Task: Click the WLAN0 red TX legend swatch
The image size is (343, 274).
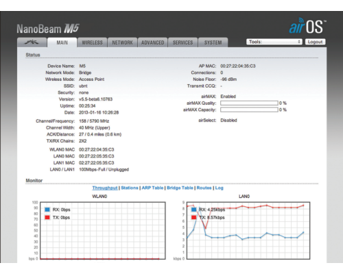Action: 47,217
